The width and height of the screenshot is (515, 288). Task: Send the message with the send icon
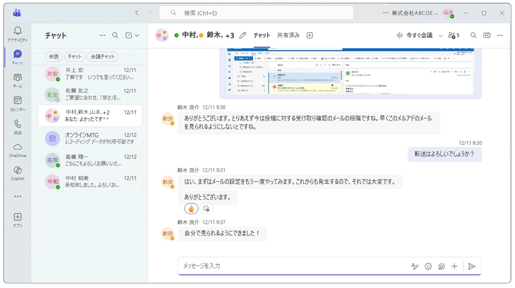tap(472, 266)
